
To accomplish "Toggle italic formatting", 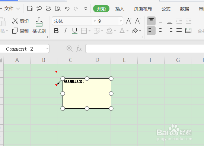I will click(66, 31).
